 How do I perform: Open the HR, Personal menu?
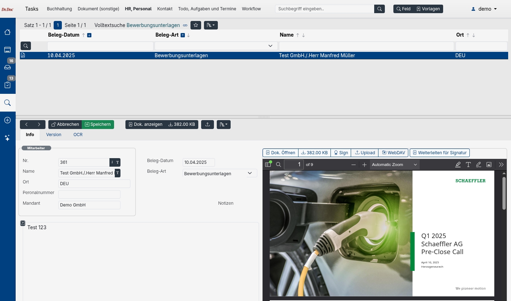coord(138,9)
